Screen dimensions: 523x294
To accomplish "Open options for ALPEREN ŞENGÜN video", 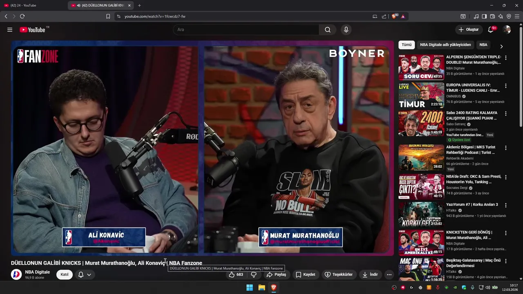I will 506,58.
